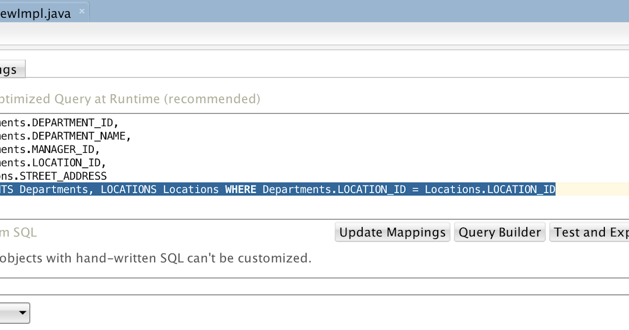629x330 pixels.
Task: Click the WHERE keyword in the highlighted line
Action: [241, 189]
